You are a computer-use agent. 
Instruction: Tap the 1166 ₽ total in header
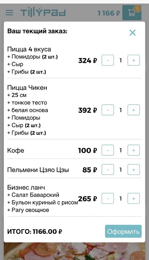pyautogui.click(x=108, y=13)
